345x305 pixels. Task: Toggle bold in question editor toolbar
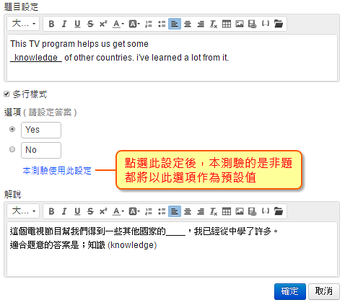pyautogui.click(x=51, y=24)
